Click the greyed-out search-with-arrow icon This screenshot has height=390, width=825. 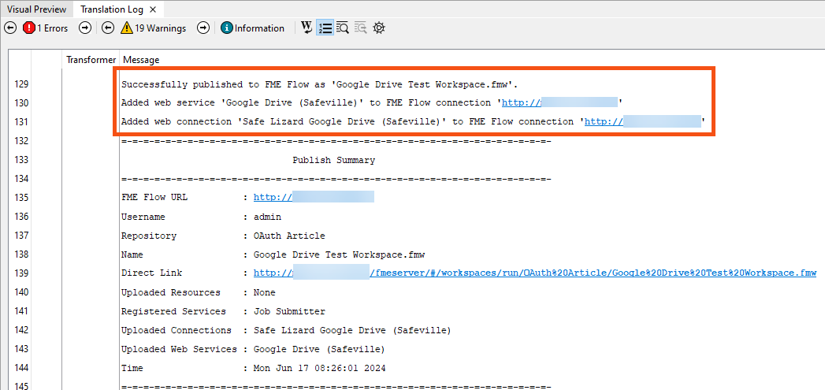click(360, 28)
